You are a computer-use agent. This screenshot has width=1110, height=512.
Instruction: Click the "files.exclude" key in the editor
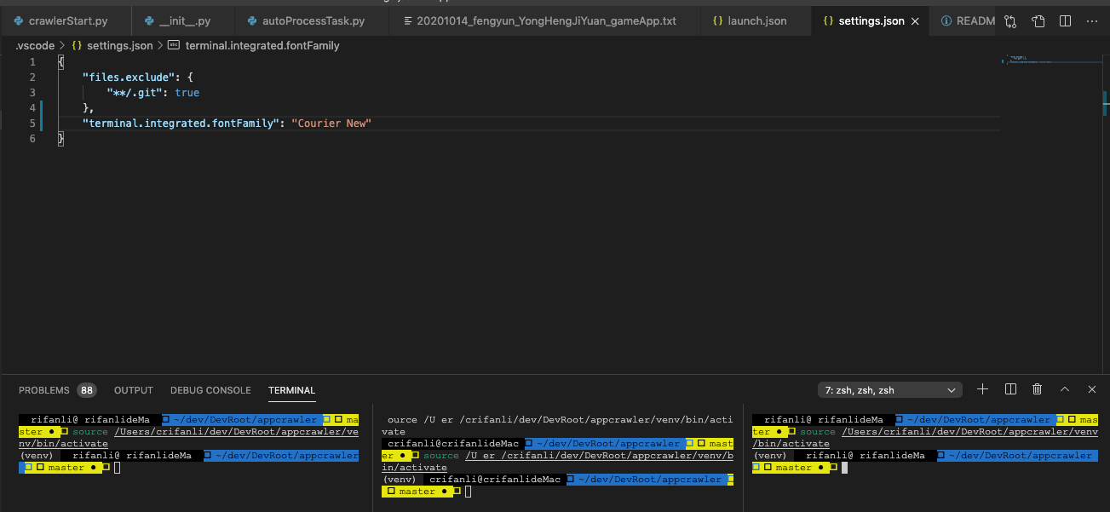[128, 78]
